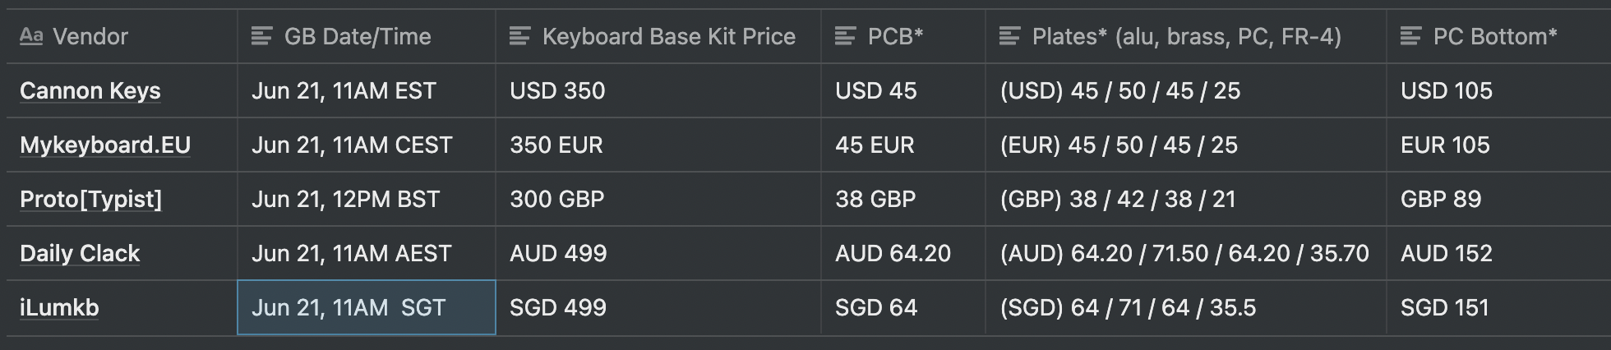Select the iLumkb Jun 21, 11AM SGT cell
Viewport: 1611px width, 350px height.
[366, 307]
